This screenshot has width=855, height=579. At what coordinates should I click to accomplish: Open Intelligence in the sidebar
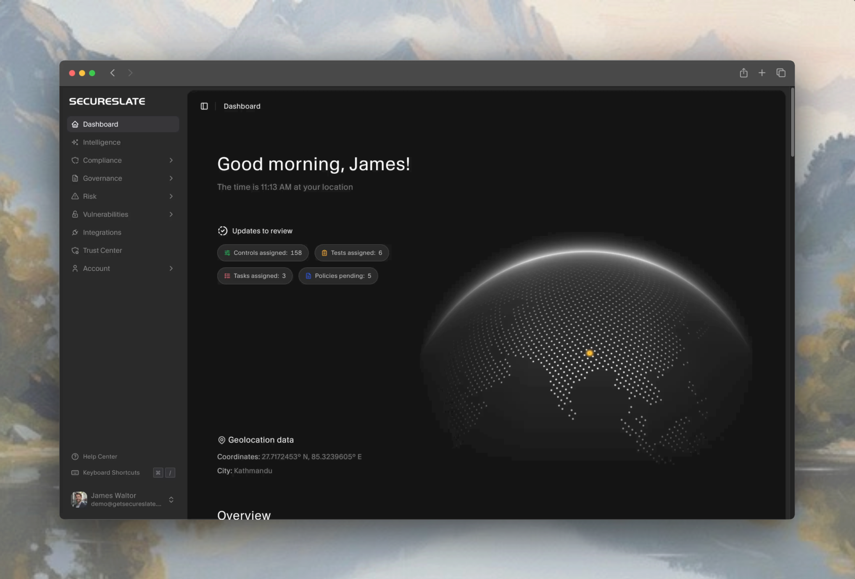point(123,142)
